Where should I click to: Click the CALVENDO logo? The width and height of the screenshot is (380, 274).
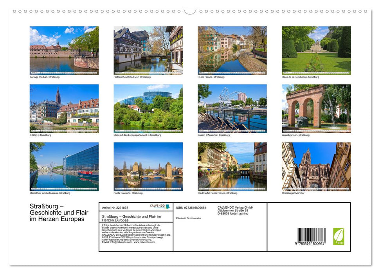coord(160,206)
